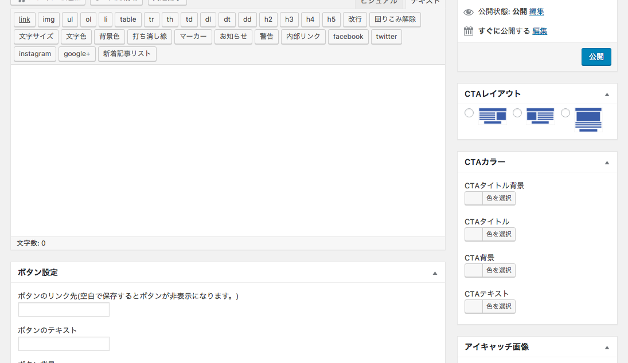This screenshot has width=628, height=363.
Task: Insert an h2 heading tag
Action: tap(268, 19)
